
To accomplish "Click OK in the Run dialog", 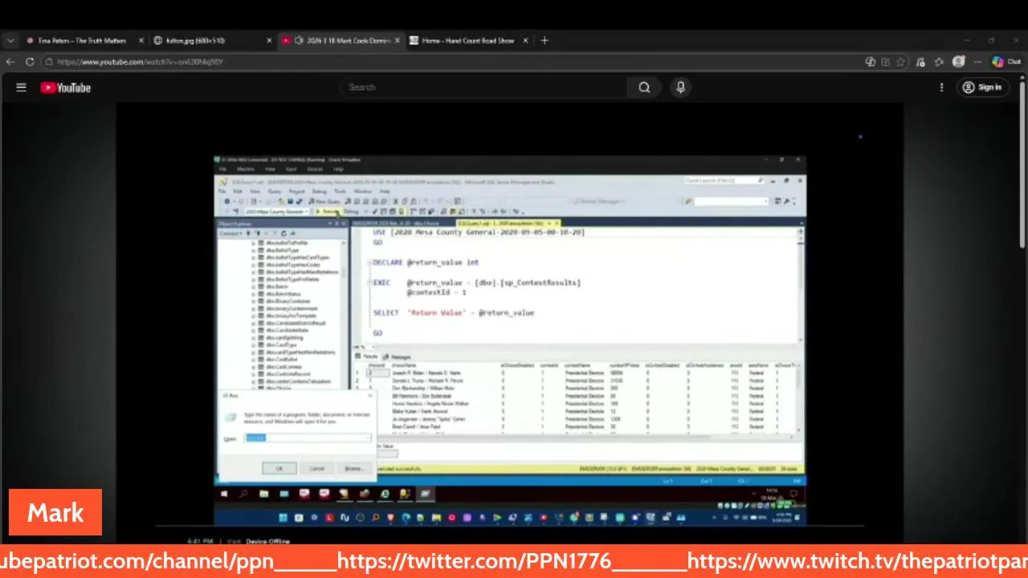I will point(279,469).
